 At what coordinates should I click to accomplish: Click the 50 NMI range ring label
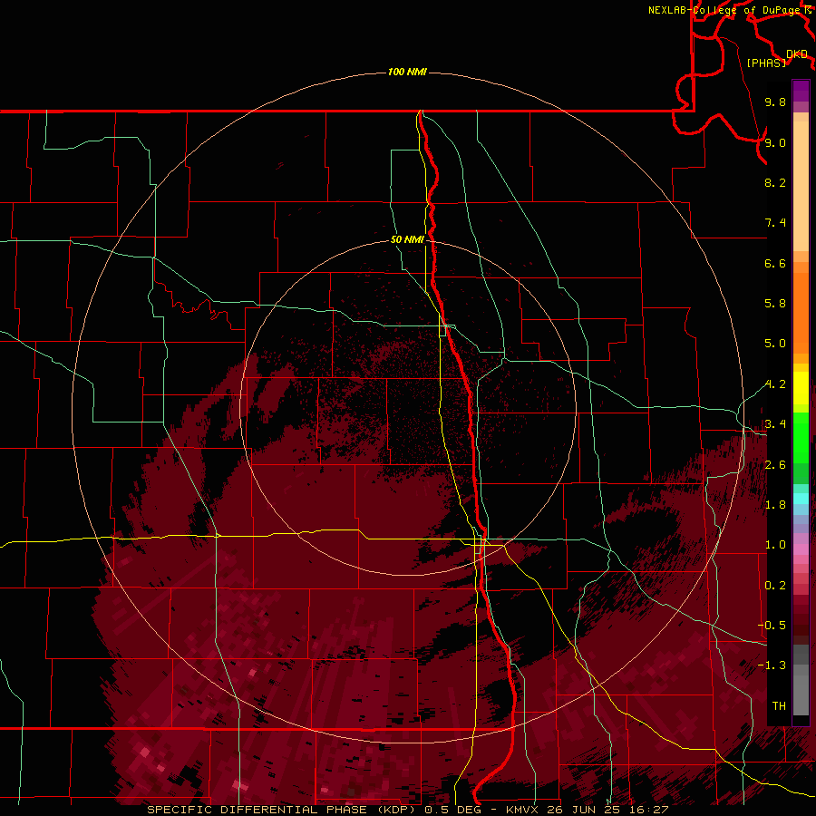click(407, 239)
